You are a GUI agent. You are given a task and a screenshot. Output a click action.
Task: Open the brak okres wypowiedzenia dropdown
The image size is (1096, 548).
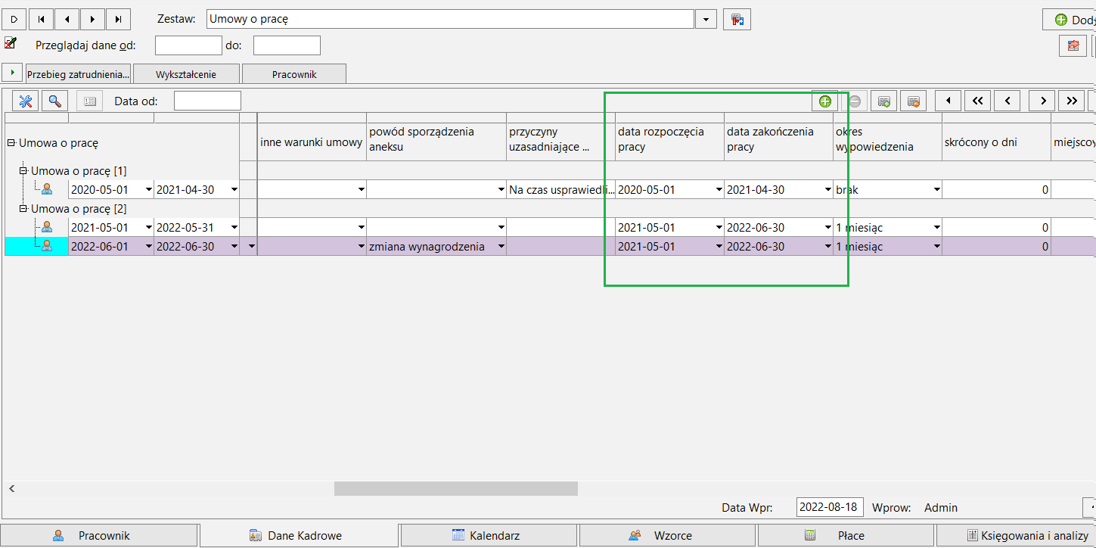tap(936, 190)
